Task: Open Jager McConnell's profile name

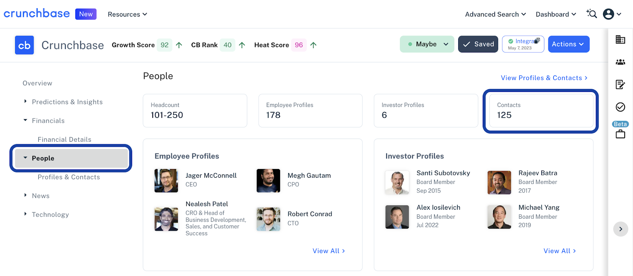Action: tap(211, 175)
